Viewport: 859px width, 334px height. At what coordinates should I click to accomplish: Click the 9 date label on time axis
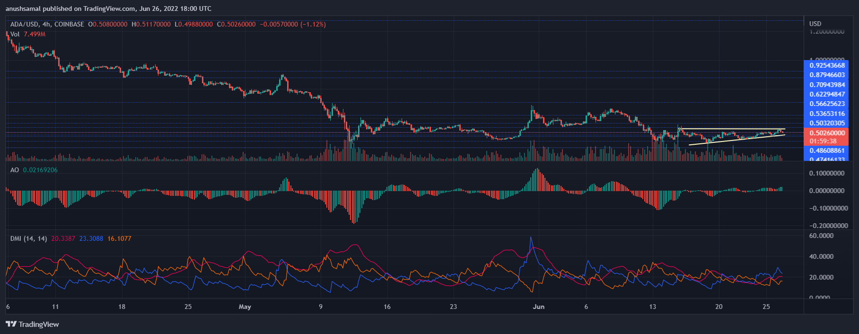(321, 307)
